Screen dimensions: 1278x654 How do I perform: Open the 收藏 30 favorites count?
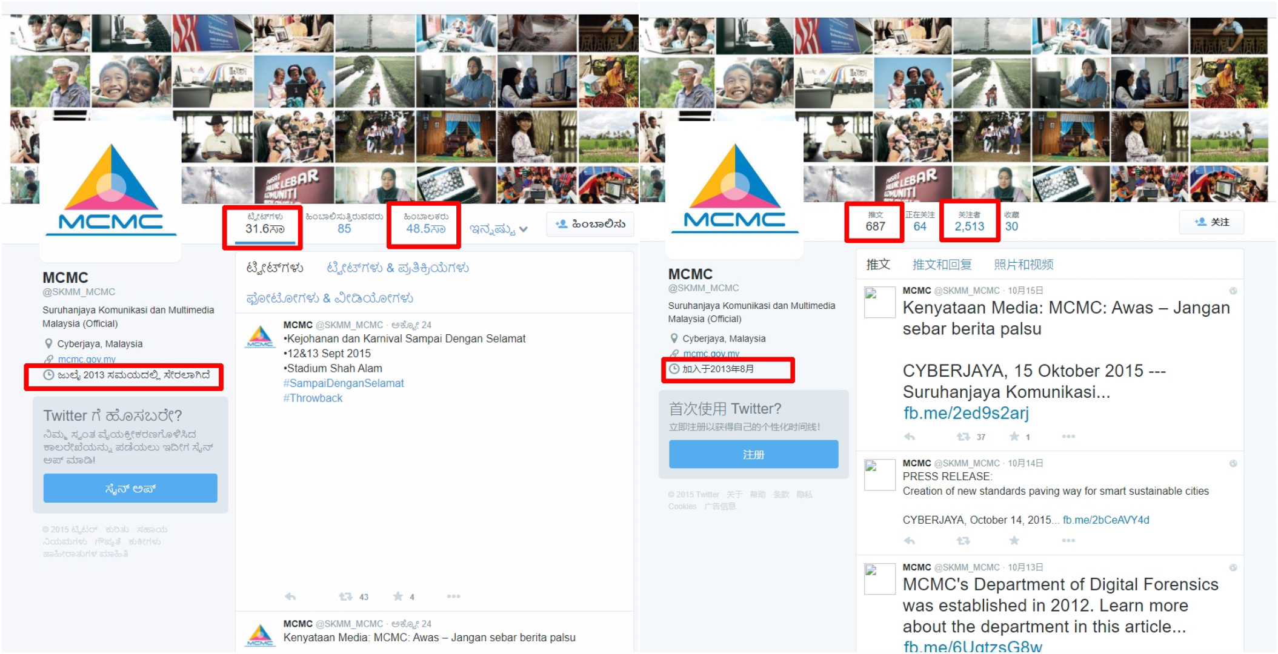pos(1012,222)
